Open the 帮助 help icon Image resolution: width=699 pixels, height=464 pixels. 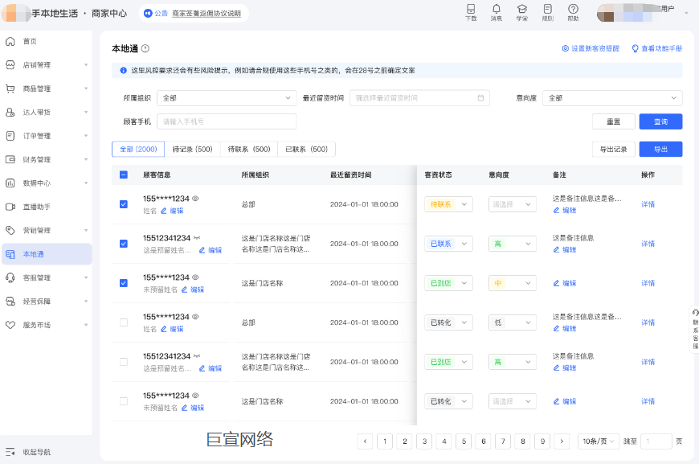574,12
